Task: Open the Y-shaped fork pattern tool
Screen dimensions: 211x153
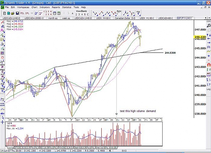Action: [132, 14]
